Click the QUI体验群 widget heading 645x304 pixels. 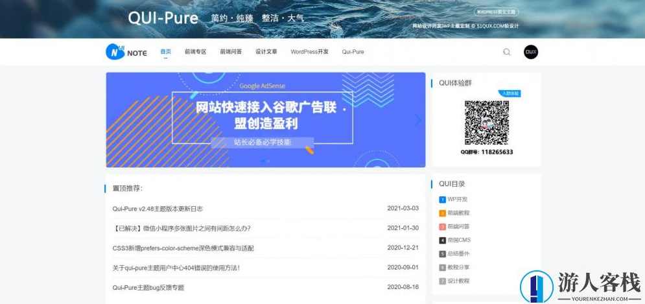click(x=455, y=83)
